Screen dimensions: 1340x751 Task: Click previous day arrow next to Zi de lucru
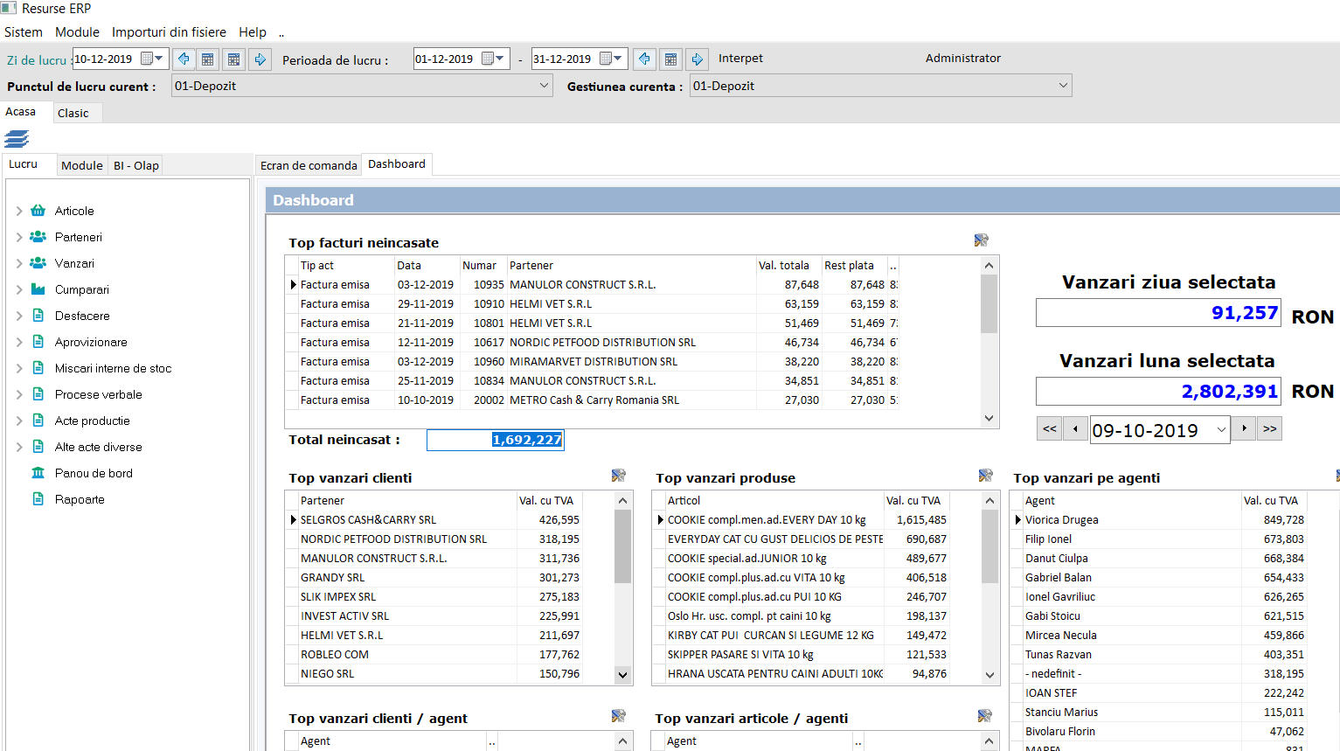coord(184,59)
